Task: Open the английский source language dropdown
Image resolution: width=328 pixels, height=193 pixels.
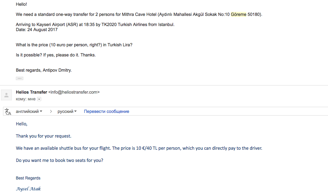Action: tap(29, 112)
